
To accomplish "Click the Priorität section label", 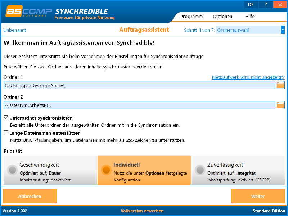I will tap(13, 151).
